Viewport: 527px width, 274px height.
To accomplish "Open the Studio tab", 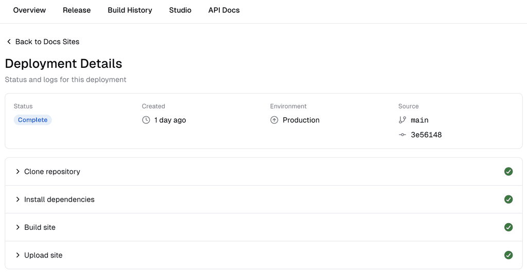I will pos(180,10).
